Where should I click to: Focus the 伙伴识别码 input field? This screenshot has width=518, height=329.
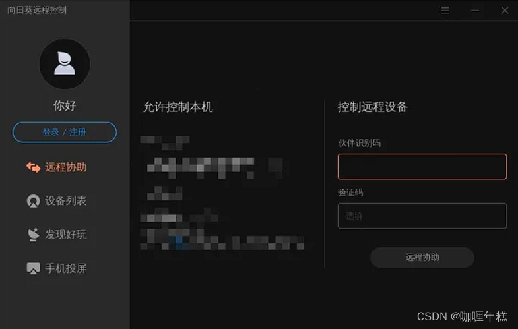[422, 167]
